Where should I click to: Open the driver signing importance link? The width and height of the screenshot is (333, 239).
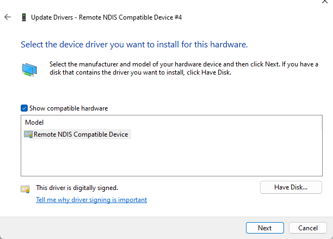click(91, 200)
